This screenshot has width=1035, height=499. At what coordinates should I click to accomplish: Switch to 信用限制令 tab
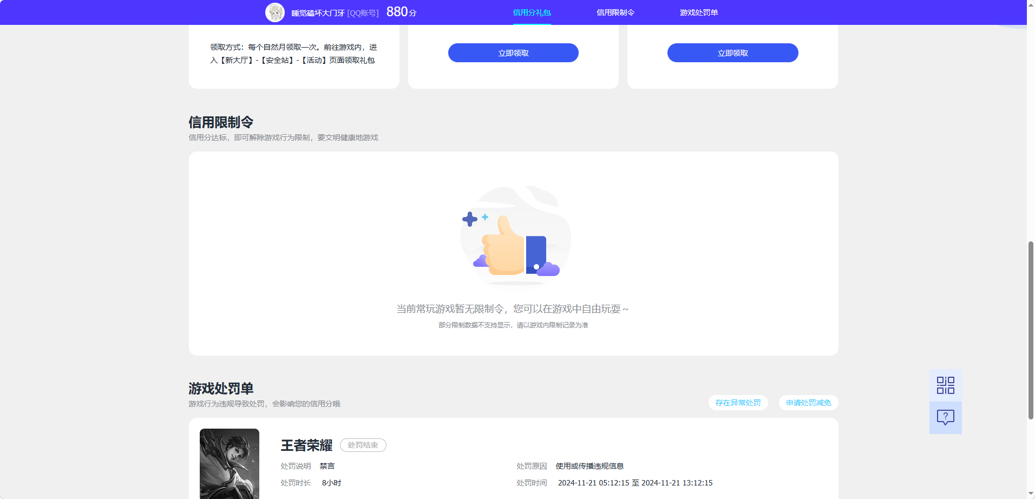pos(615,12)
